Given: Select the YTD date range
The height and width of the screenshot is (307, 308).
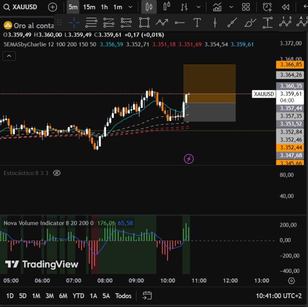Looking at the screenshot, I should 78,296.
